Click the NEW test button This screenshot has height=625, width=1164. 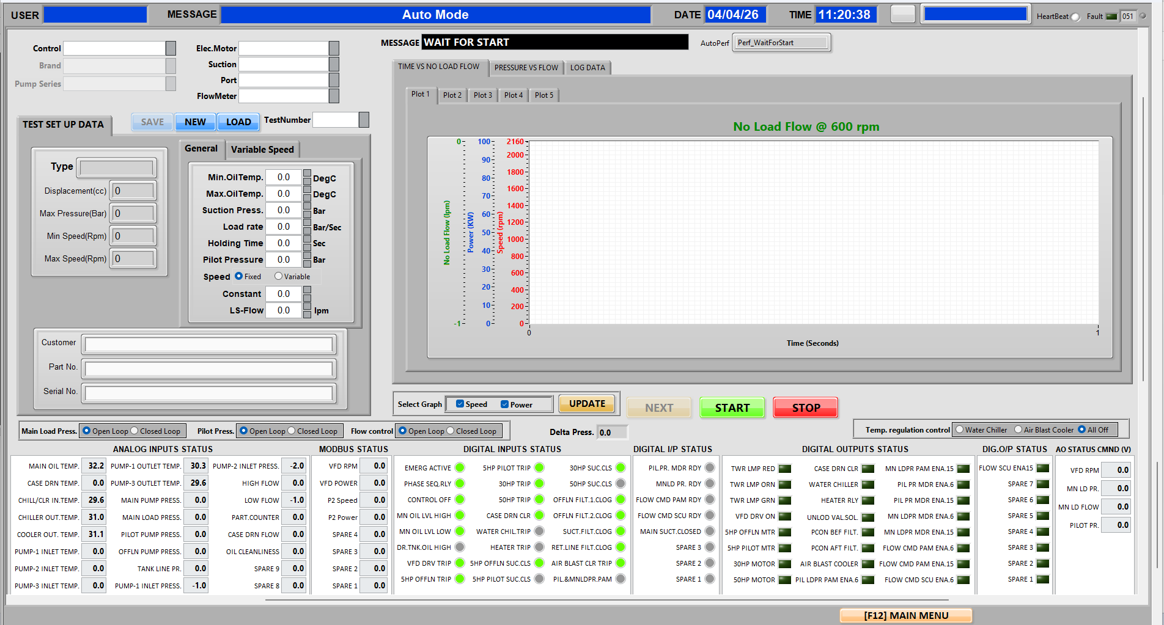pos(195,122)
